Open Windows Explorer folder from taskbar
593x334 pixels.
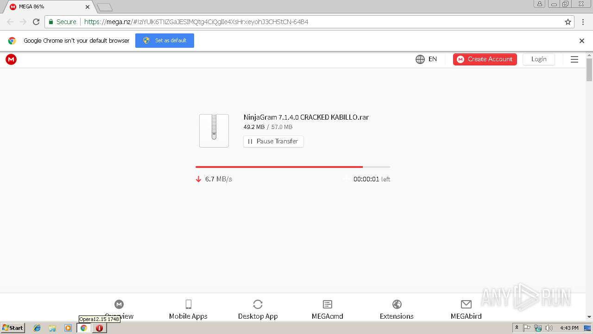tap(52, 328)
